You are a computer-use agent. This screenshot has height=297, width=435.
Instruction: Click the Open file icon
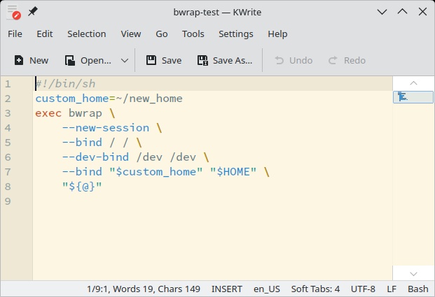pos(69,60)
